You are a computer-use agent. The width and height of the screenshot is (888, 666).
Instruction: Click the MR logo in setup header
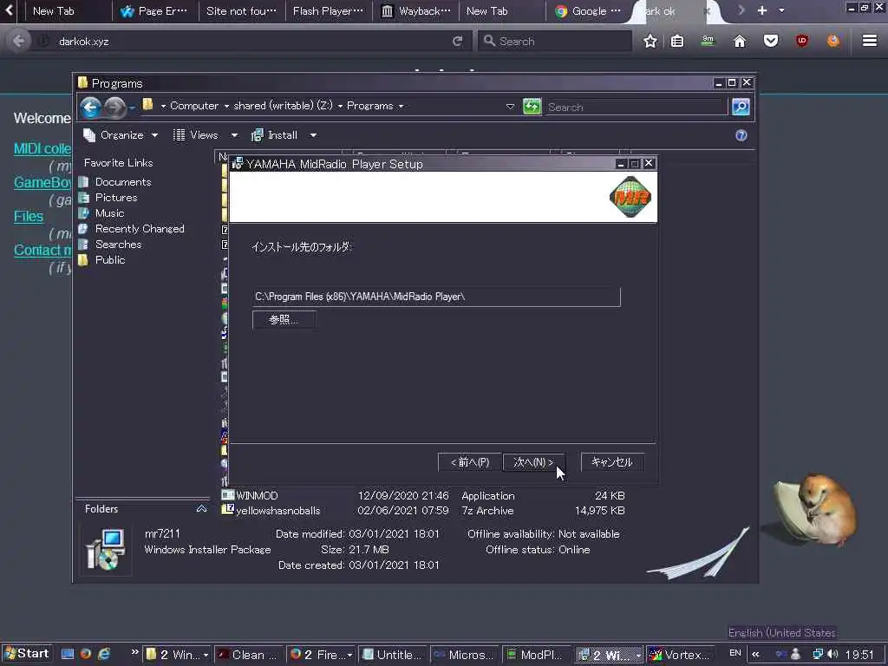(x=630, y=197)
